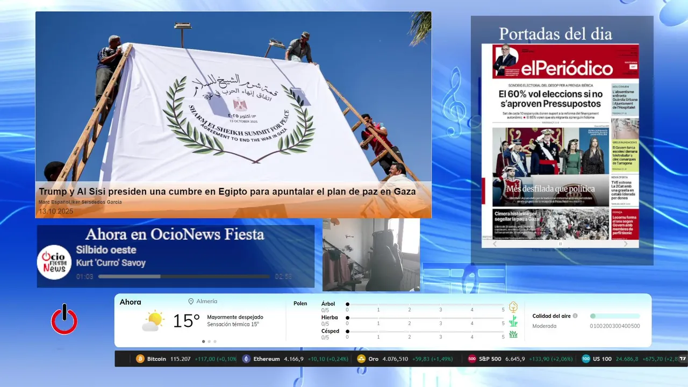Click the 'Ahora en OcioNews Fiesta' heading
The width and height of the screenshot is (688, 387).
click(x=175, y=234)
